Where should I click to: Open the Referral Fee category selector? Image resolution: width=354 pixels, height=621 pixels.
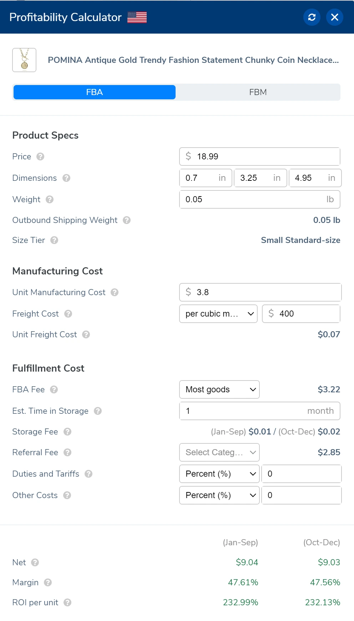219,452
